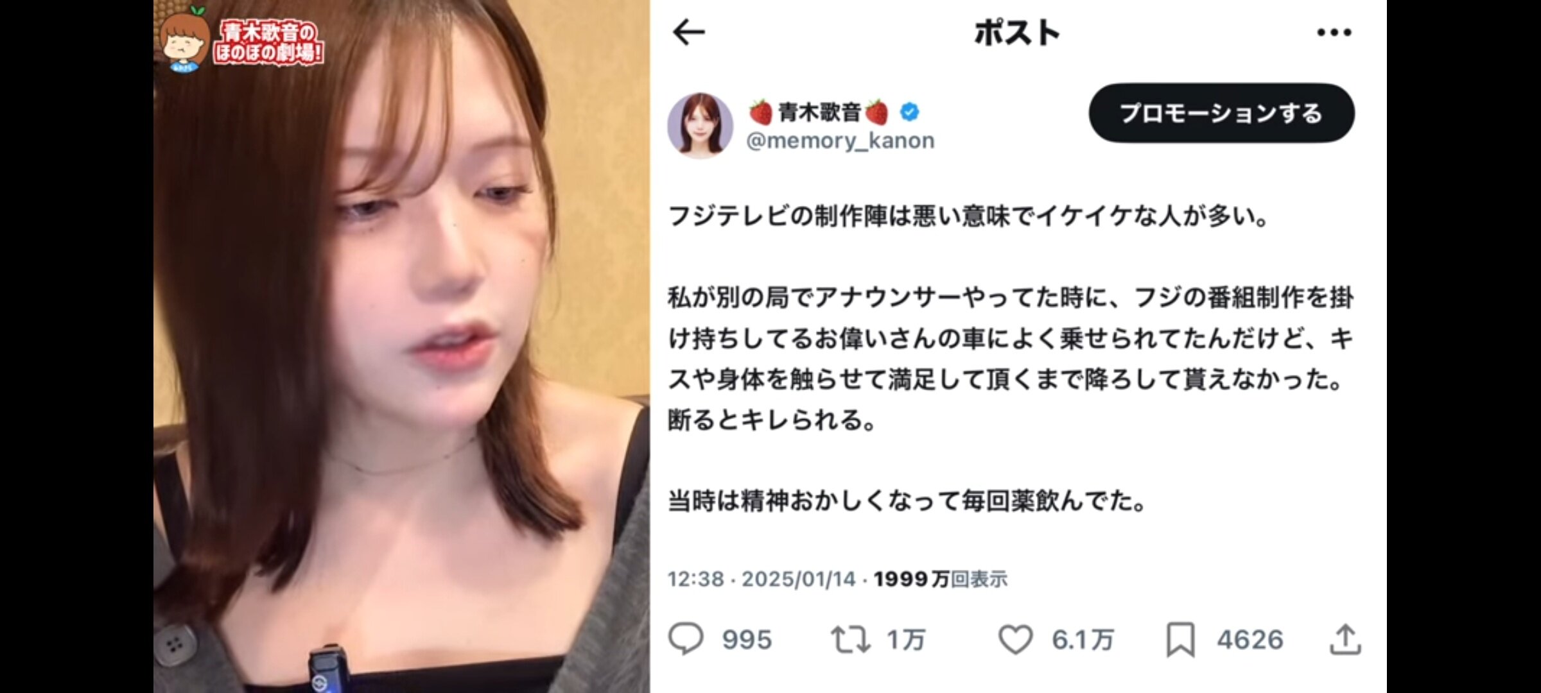Click the 995 reply count

click(x=746, y=640)
